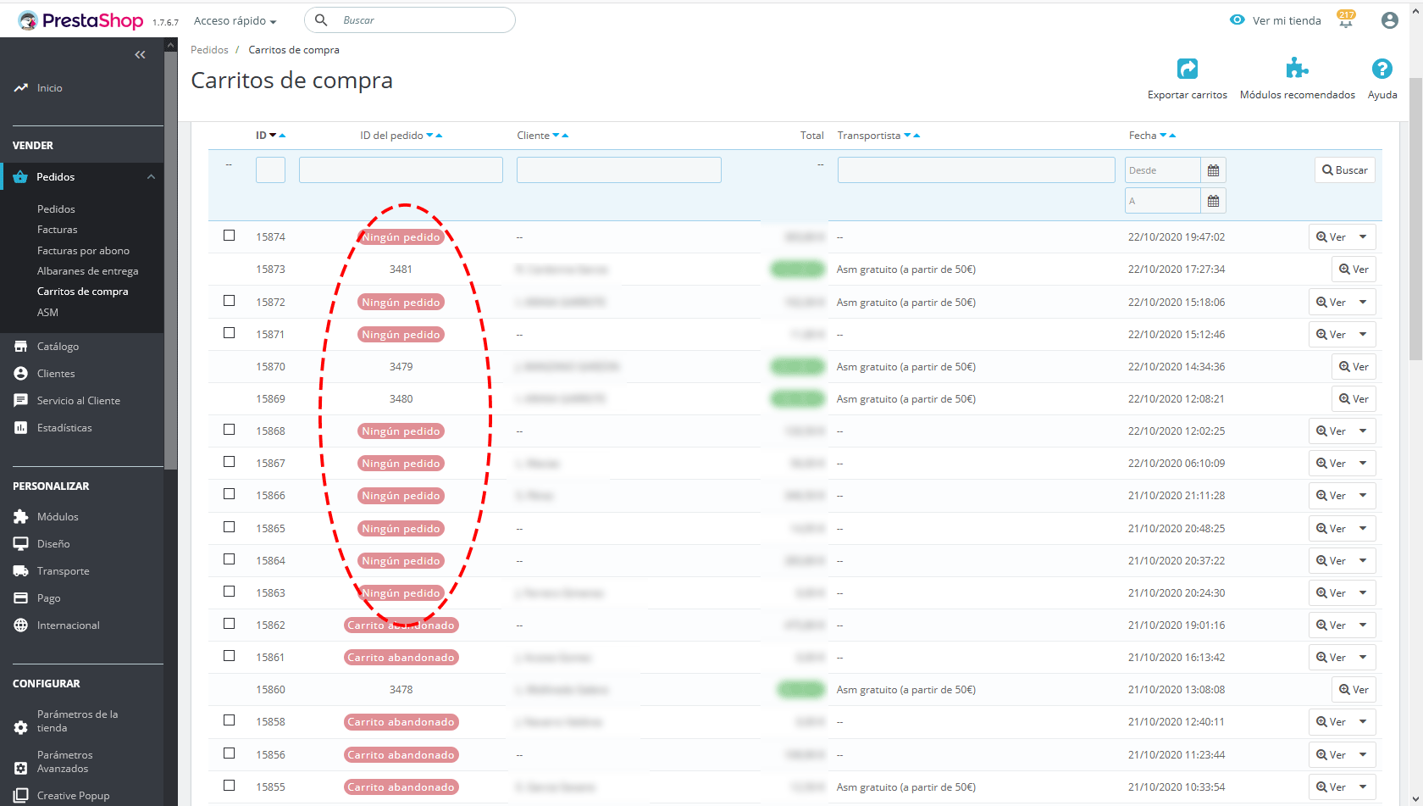Check the box for cart 15867
Viewport: 1423px width, 806px height.
coord(229,462)
